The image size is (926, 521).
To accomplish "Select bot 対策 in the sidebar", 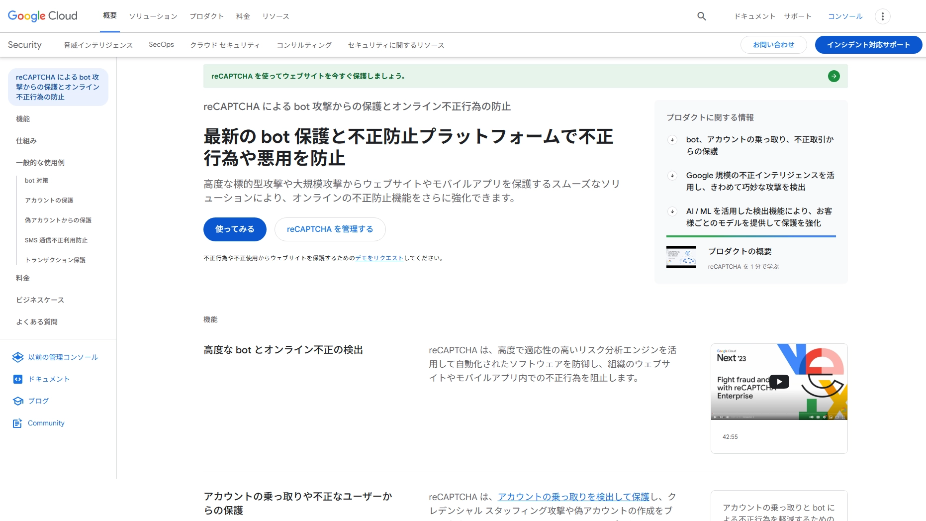I will pos(36,181).
